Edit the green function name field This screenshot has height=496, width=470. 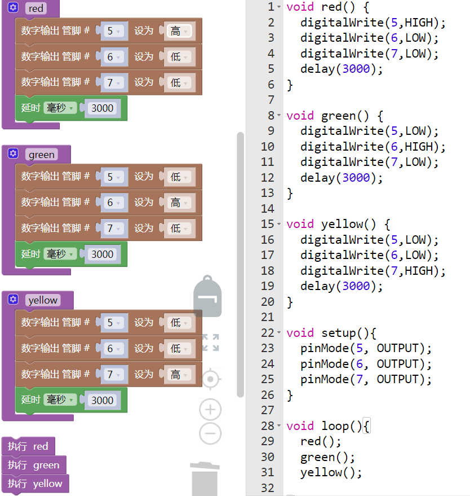(41, 155)
